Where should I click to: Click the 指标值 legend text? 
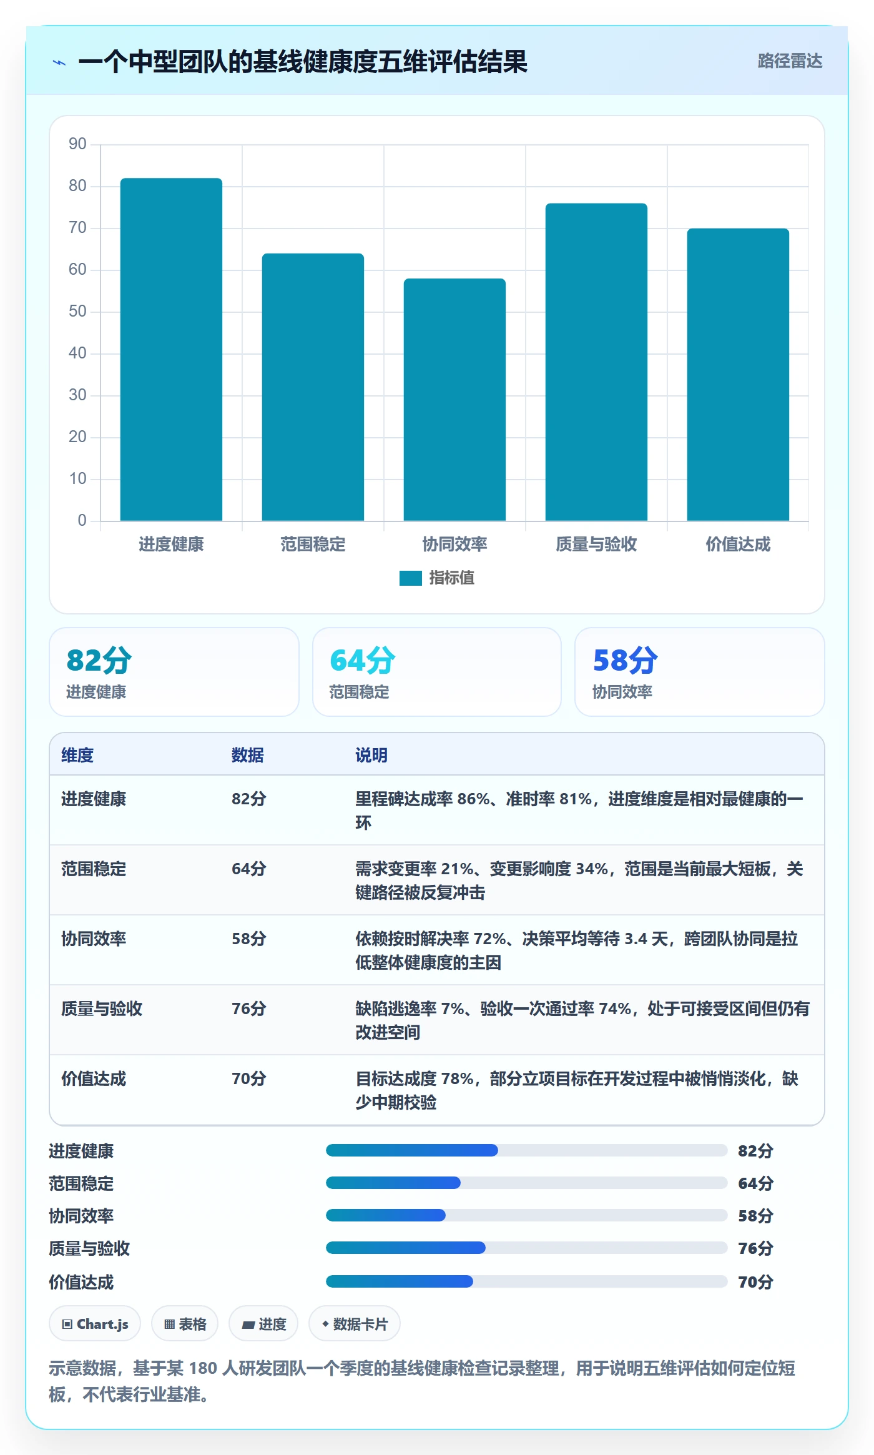(452, 578)
